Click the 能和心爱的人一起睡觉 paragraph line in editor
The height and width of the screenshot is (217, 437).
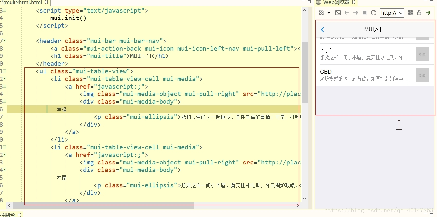click(198, 117)
